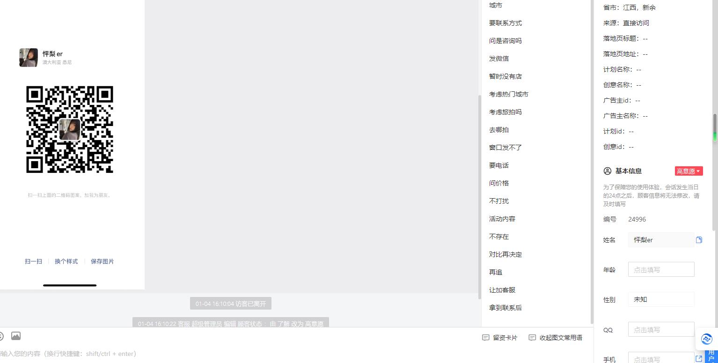718x363 pixels.
Task: Select quick phrase 考虑旅拍吗
Action: pos(506,112)
